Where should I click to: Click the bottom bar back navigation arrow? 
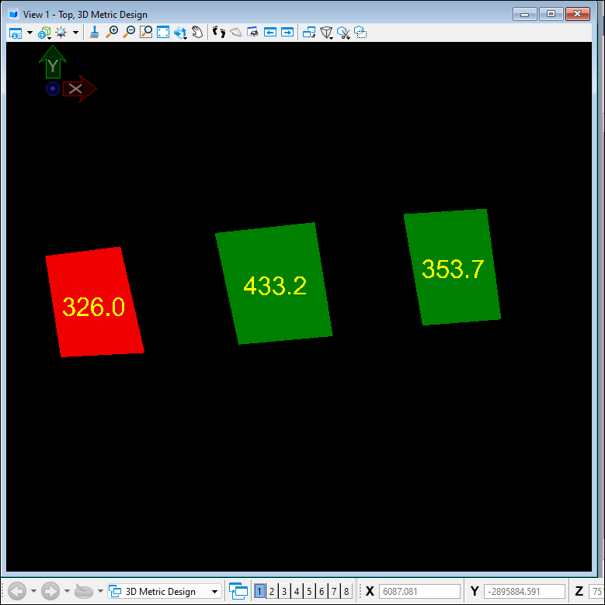pos(17,591)
